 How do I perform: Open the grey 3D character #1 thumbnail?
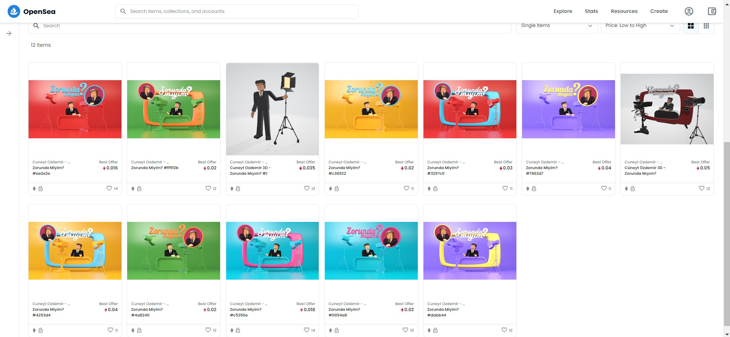[x=272, y=109]
